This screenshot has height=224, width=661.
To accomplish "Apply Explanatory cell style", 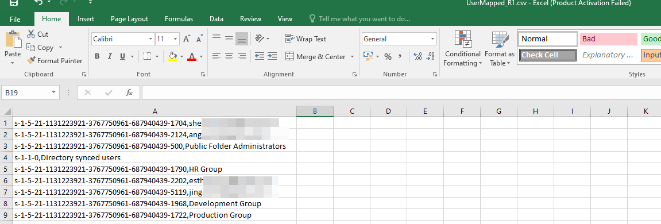I will (x=609, y=55).
